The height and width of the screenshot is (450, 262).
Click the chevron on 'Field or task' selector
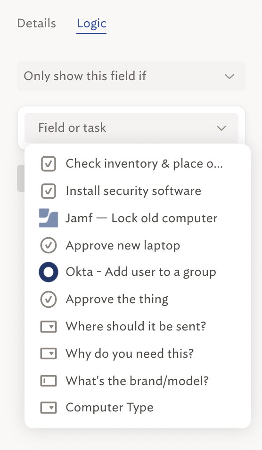(221, 129)
